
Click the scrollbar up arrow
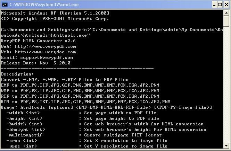(x=227, y=13)
